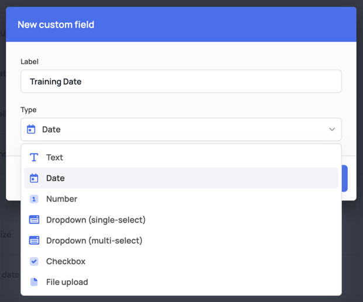Image resolution: width=363 pixels, height=302 pixels.
Task: Pick Dropdown (single-select) type
Action: pyautogui.click(x=181, y=220)
